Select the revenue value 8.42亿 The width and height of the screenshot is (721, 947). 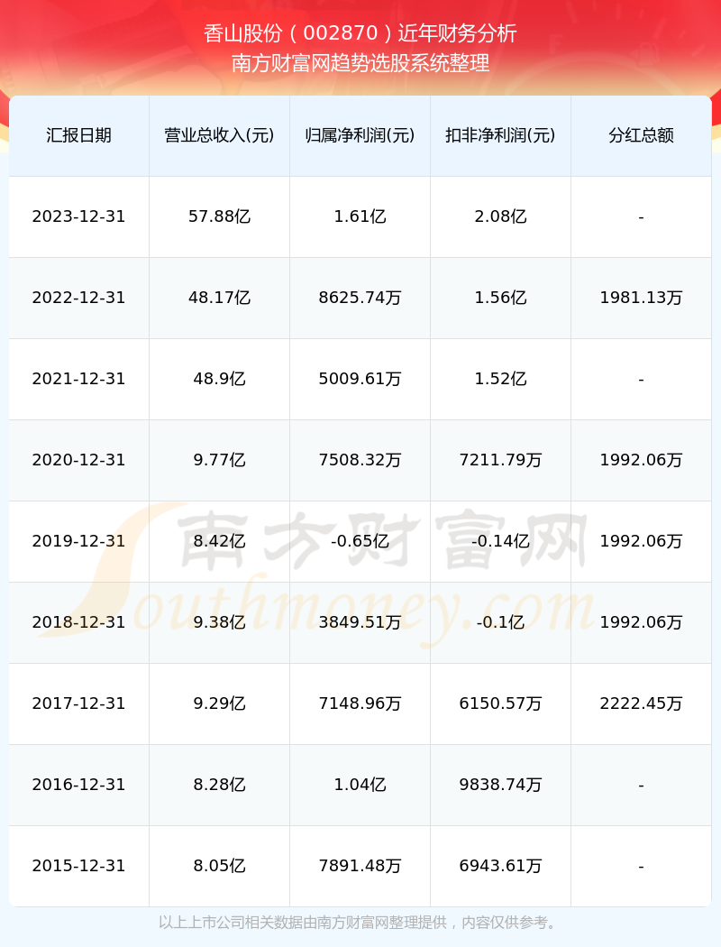tap(220, 541)
